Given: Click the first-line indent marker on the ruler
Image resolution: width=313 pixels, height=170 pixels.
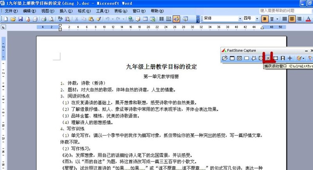Looking at the screenshot, I should pyautogui.click(x=60, y=25).
